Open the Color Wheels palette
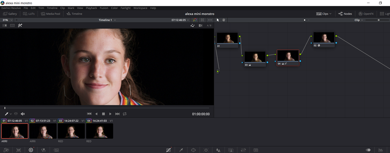This screenshot has height=153, width=390. [31, 150]
